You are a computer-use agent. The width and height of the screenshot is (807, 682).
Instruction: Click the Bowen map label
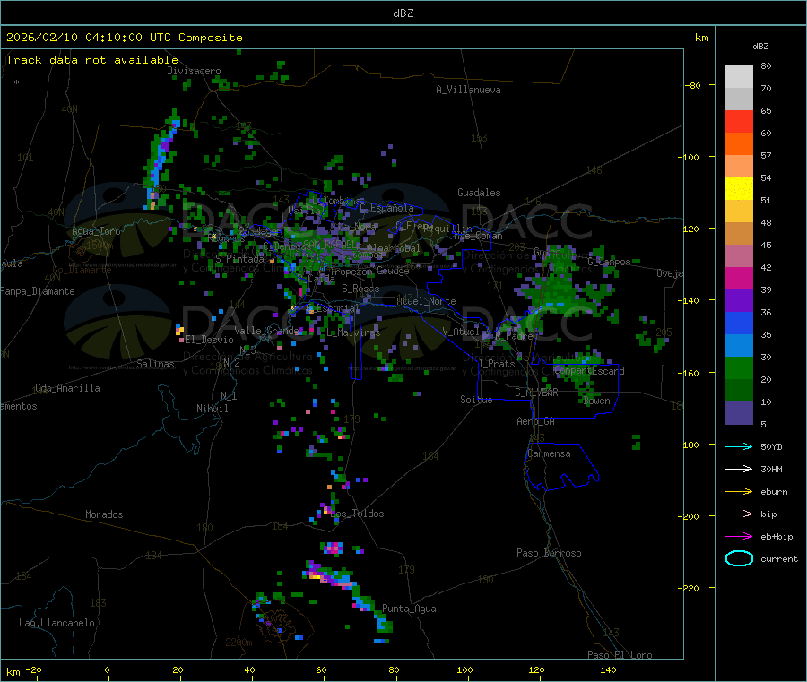point(597,401)
